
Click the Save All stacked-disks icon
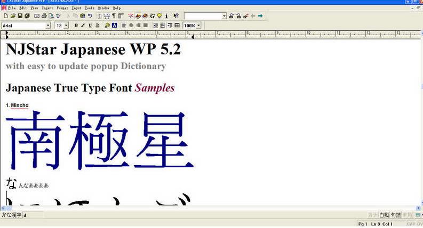[x=27, y=16]
